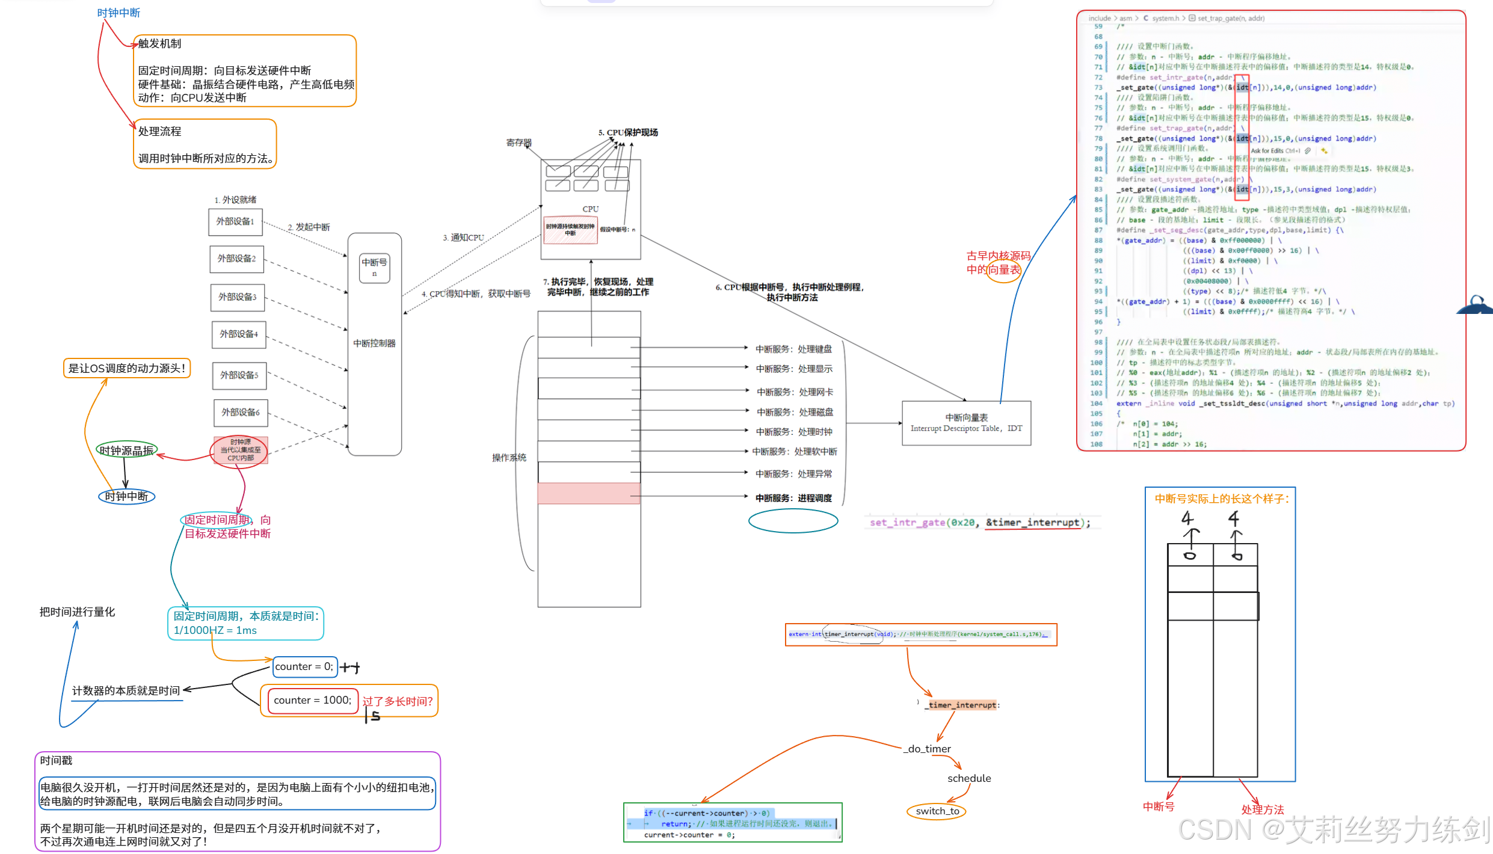Click the 时钟源晶振 green oval node
1493x854 pixels.
tap(126, 450)
